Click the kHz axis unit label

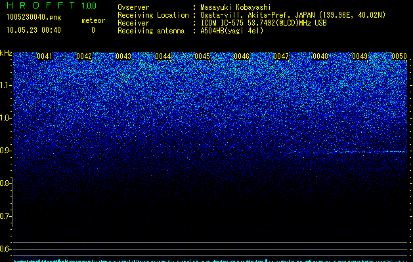(x=6, y=53)
